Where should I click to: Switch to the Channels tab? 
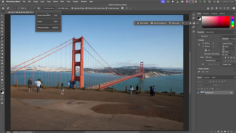(x=206, y=77)
